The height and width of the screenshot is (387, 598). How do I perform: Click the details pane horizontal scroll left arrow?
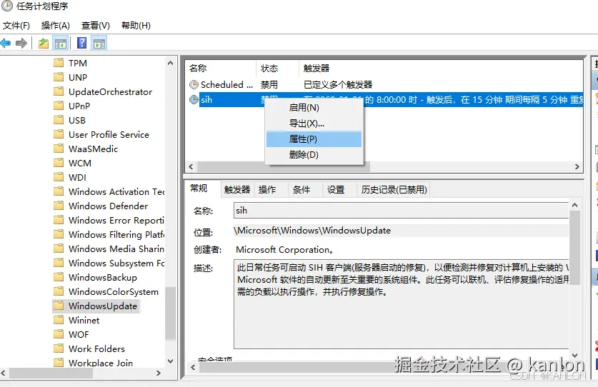(x=193, y=368)
